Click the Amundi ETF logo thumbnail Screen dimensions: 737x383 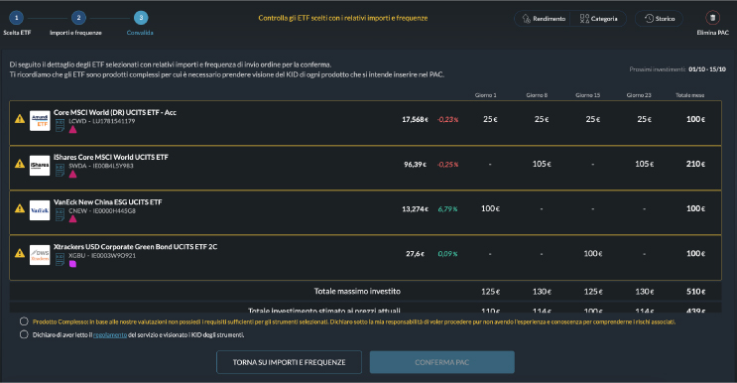(x=40, y=121)
